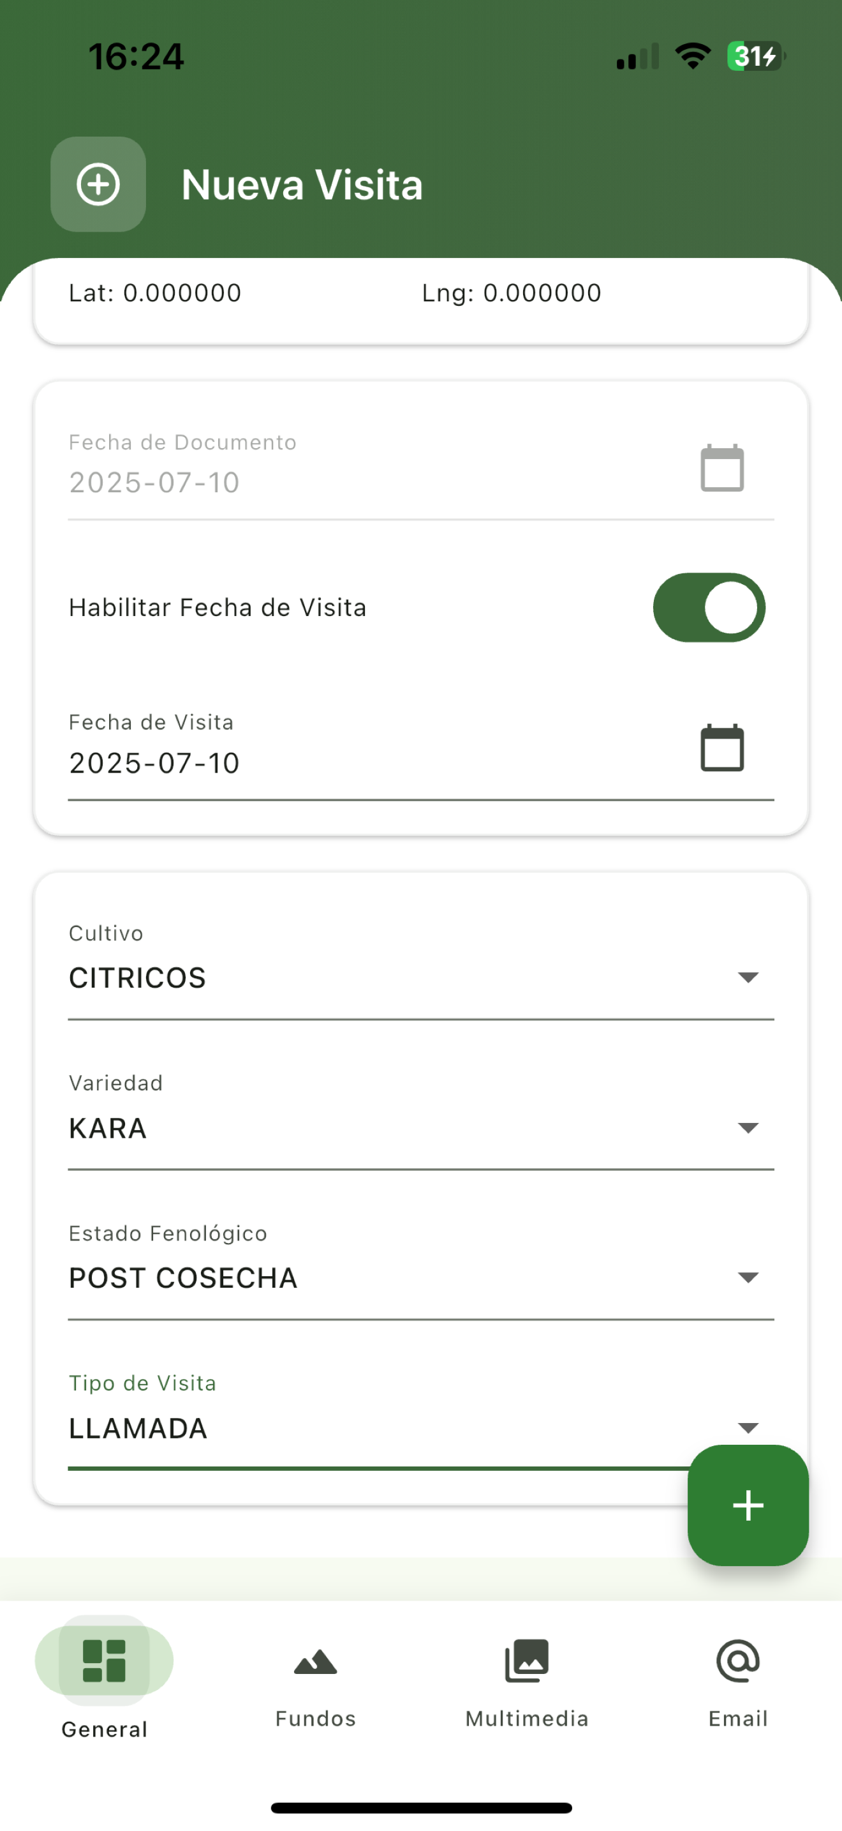Open the Multimedia gallery icon
The width and height of the screenshot is (842, 1831).
(x=527, y=1661)
